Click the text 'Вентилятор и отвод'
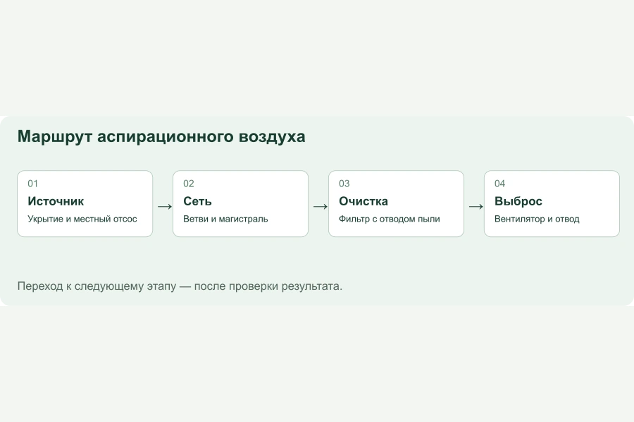This screenshot has height=422, width=634. click(x=537, y=219)
